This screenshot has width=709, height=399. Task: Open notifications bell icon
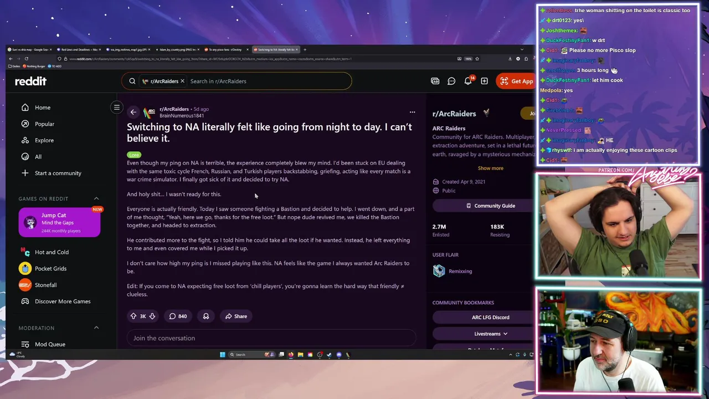click(468, 81)
